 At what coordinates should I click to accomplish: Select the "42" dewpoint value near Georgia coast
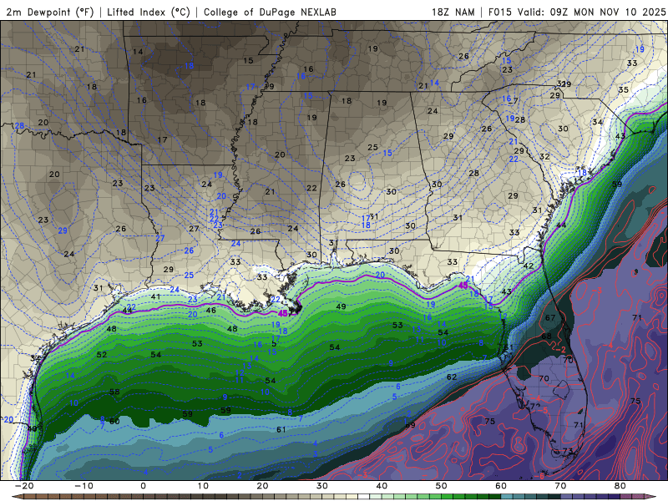pos(529,266)
